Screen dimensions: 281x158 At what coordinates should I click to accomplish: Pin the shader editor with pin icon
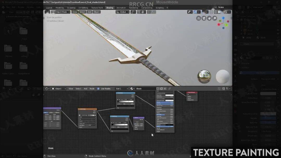point(169,89)
